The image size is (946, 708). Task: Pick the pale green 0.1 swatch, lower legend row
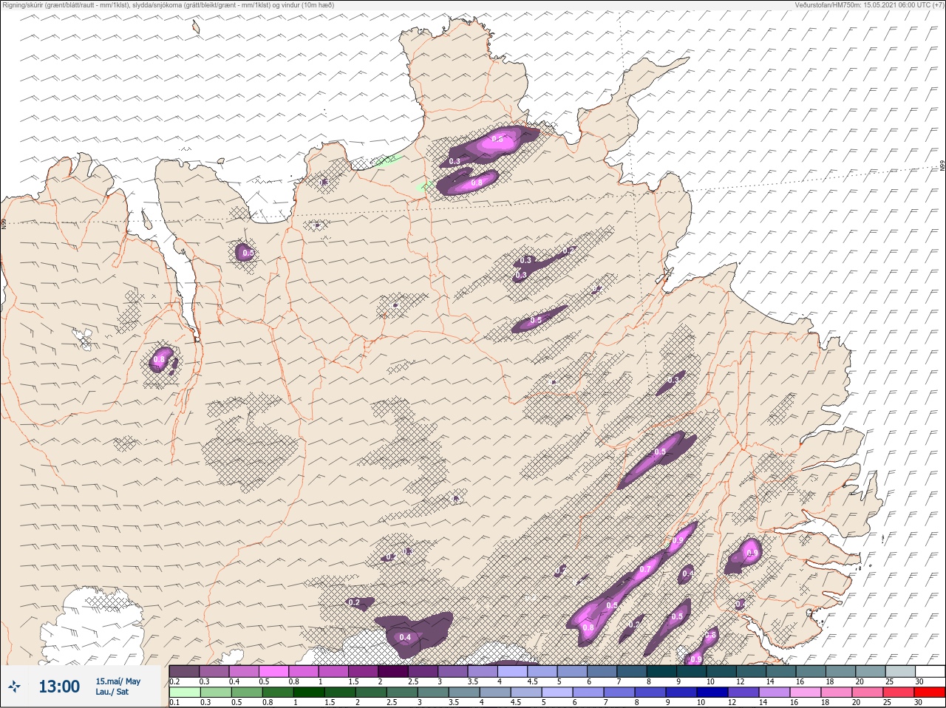(x=184, y=692)
